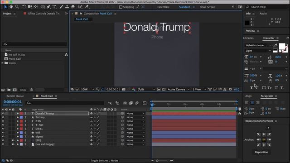Viewport: 290px width, 163px height.
Task: Open the Active Camera dropdown
Action: point(179,90)
